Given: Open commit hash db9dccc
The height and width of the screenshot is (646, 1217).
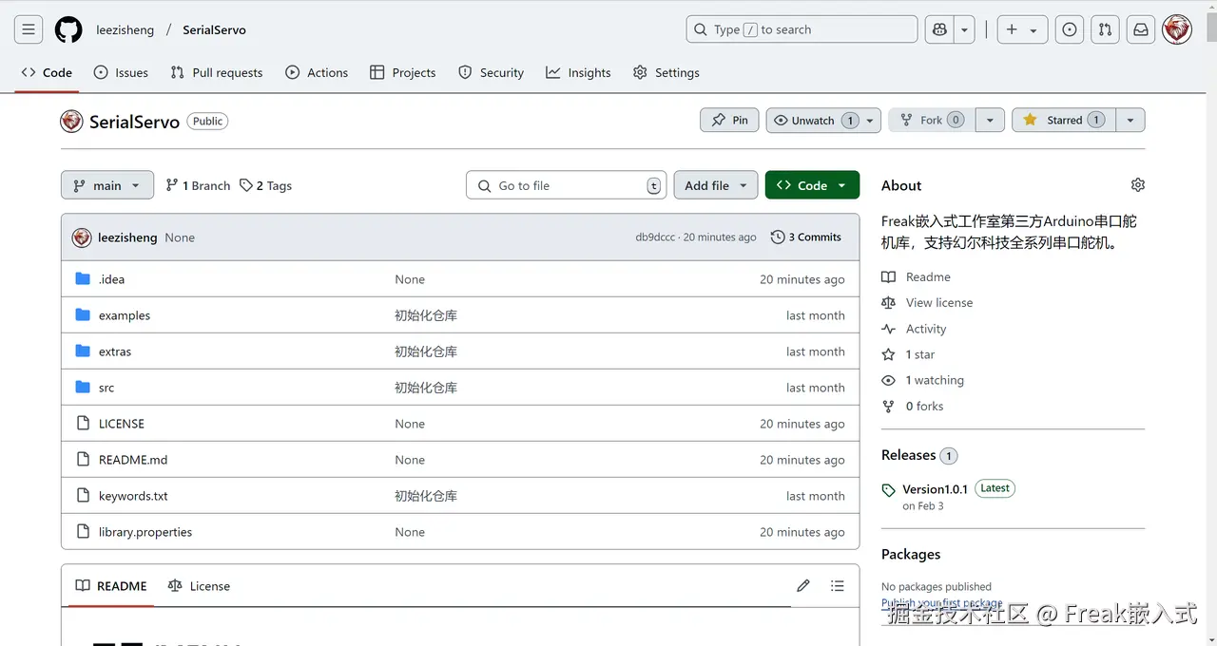Looking at the screenshot, I should pos(655,237).
